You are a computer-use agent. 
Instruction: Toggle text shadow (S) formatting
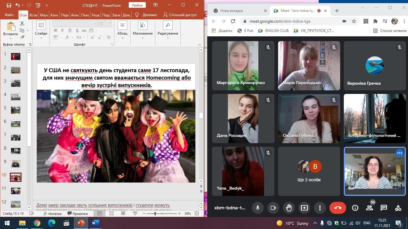point(77,30)
